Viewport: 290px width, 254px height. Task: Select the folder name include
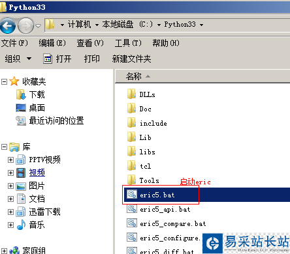tap(153, 123)
